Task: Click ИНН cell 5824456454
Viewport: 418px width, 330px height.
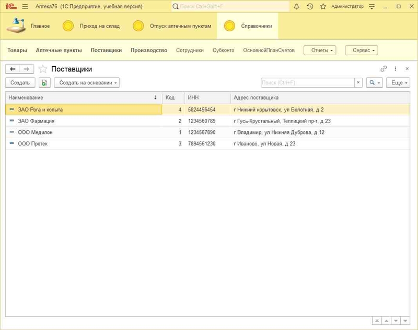Action: pos(207,109)
